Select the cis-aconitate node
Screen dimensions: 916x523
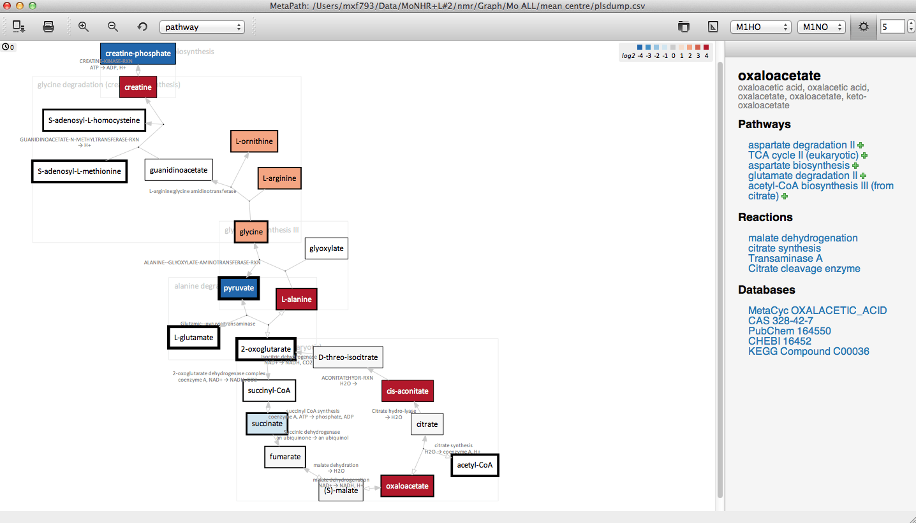click(408, 390)
